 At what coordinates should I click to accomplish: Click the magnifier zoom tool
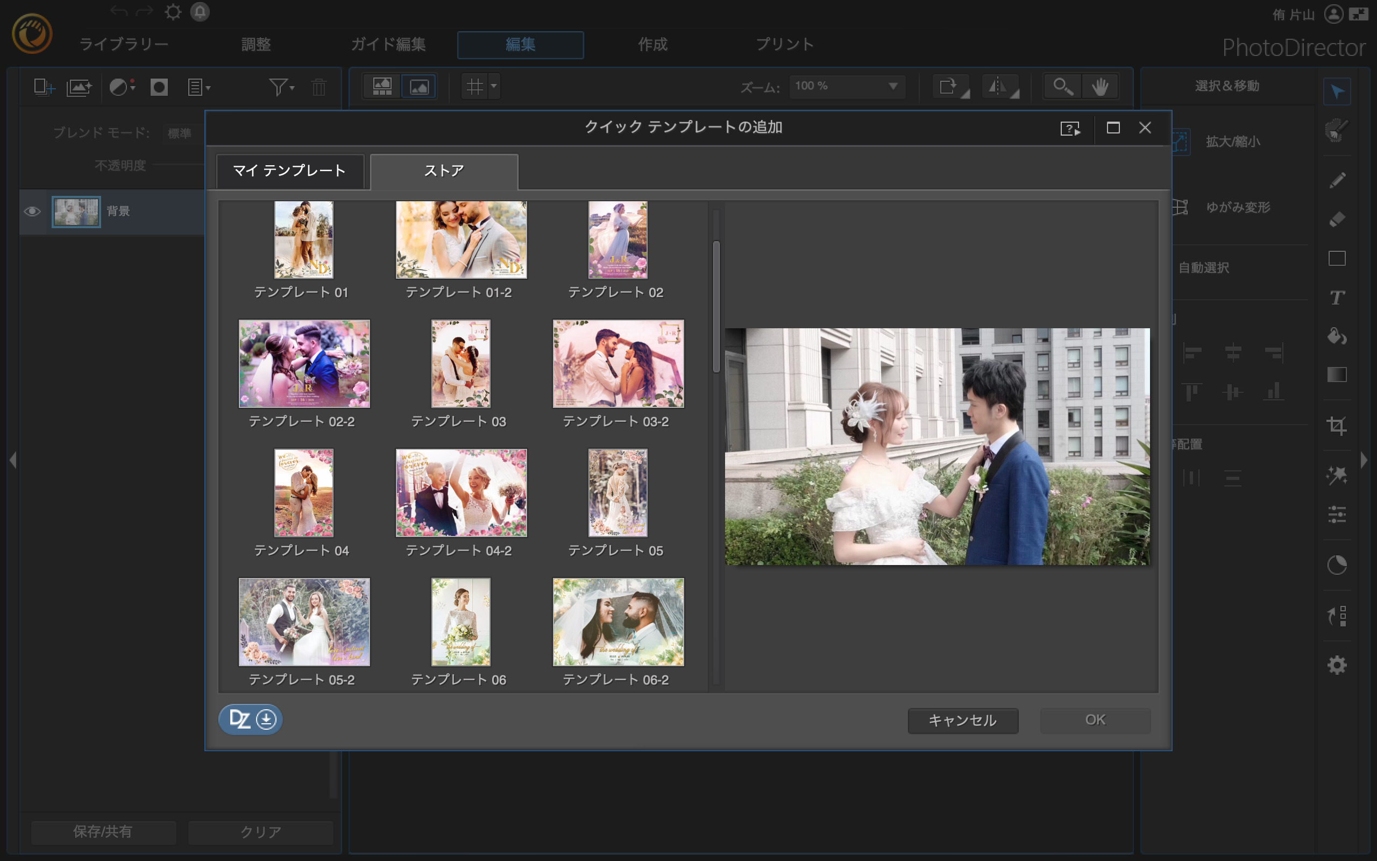(1062, 87)
